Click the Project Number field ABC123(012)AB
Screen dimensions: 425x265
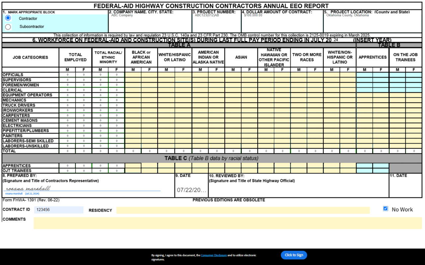(216, 23)
